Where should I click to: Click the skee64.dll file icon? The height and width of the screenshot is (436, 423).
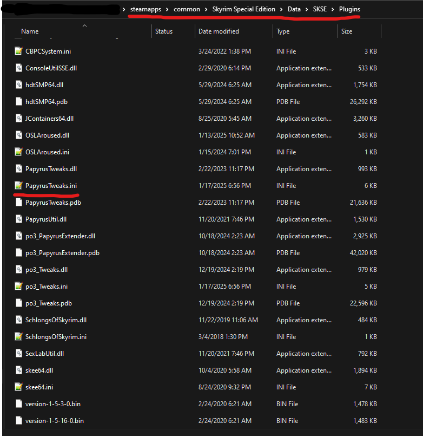pyautogui.click(x=18, y=370)
